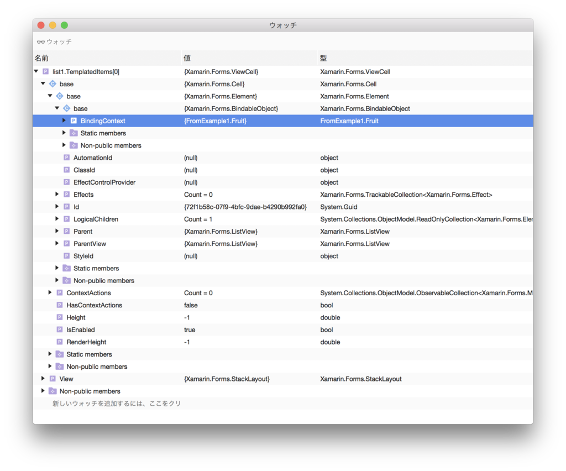
Task: Click the Id property icon
Action: tap(66, 206)
